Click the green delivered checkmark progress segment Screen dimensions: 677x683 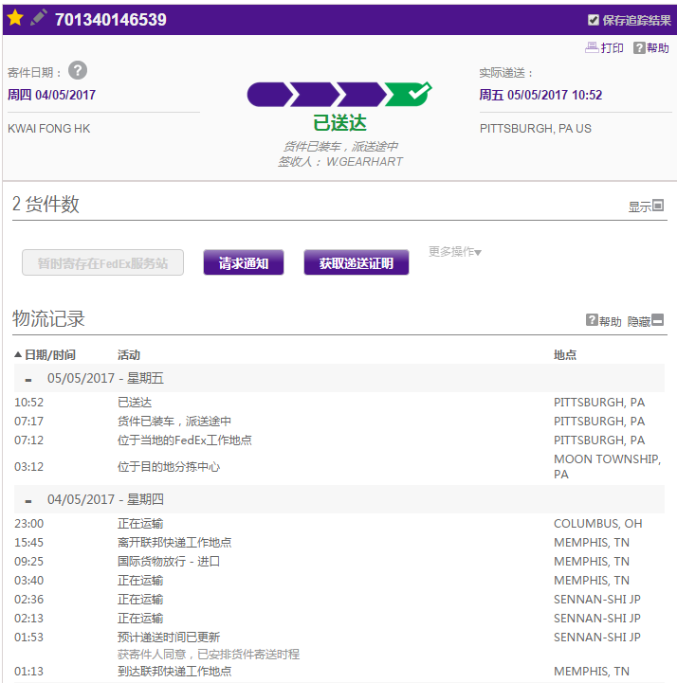click(408, 94)
